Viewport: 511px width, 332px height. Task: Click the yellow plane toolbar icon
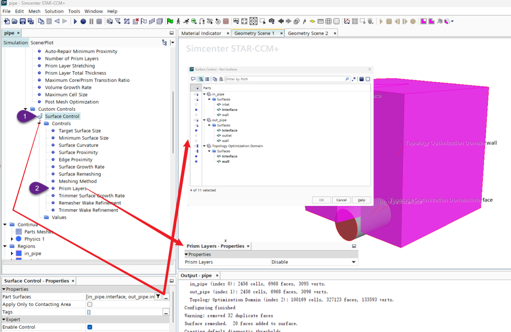coord(312,21)
